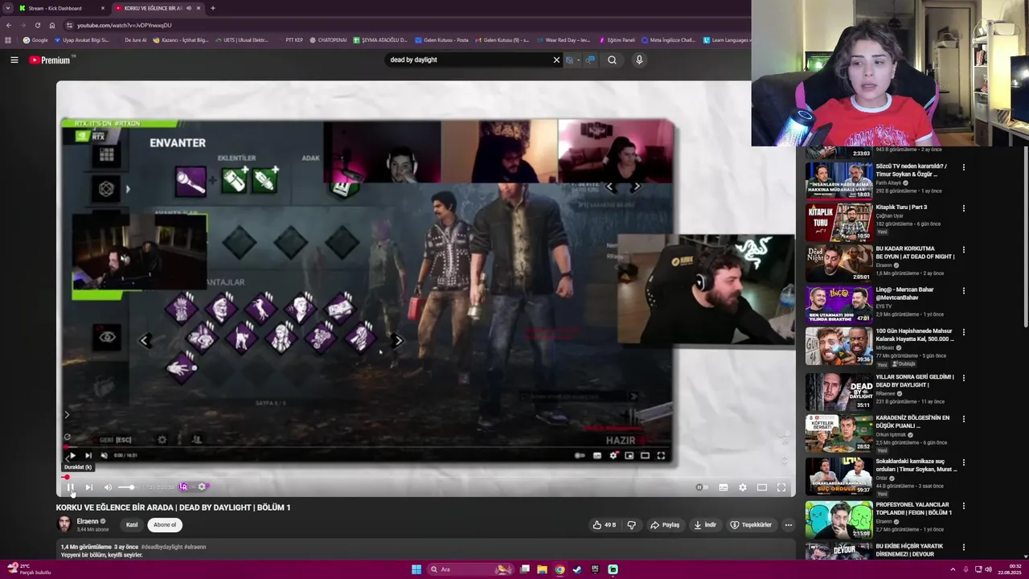
Task: Open the taskbar clock and date
Action: click(1009, 569)
